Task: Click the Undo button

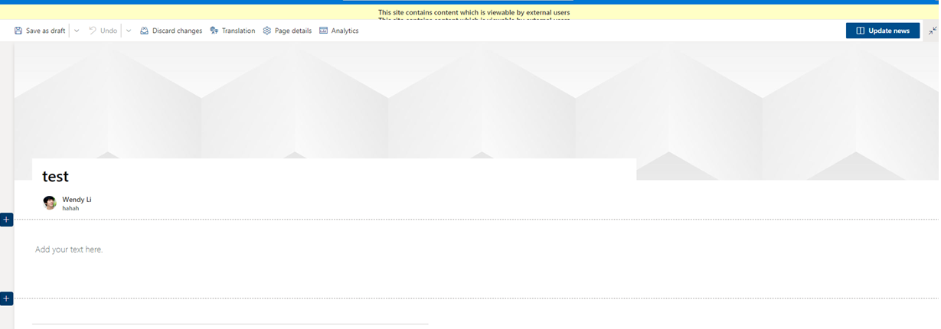Action: 103,31
